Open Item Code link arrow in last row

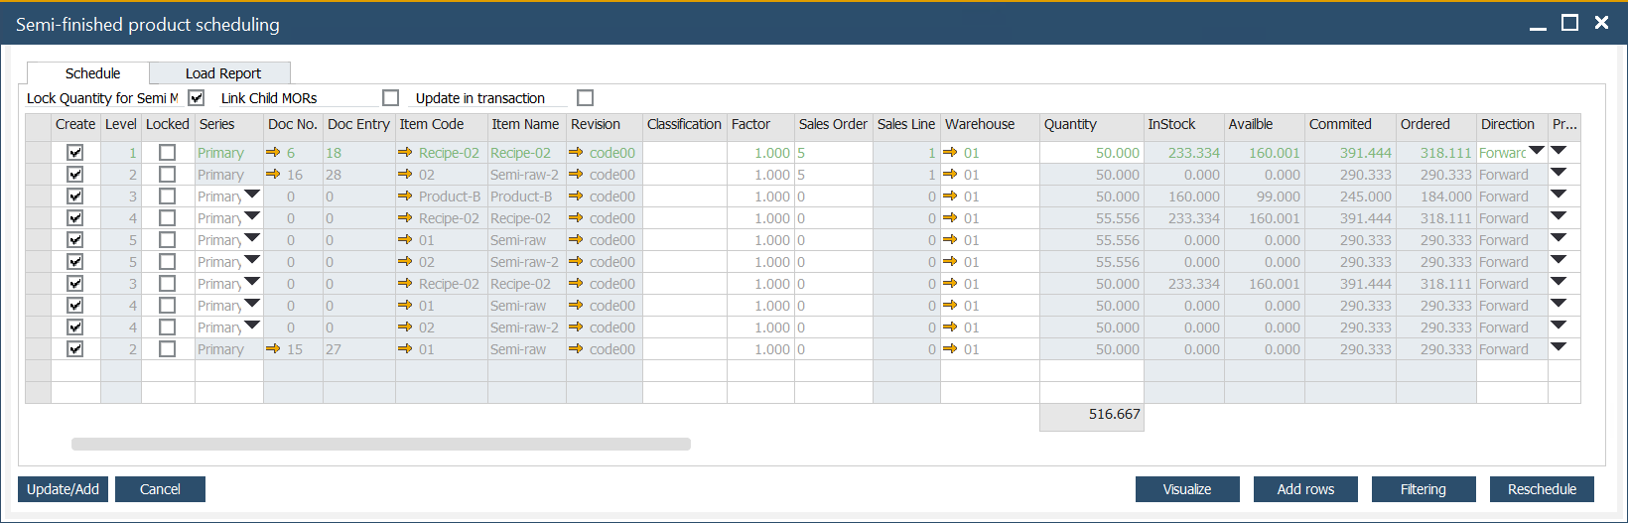[x=405, y=349]
